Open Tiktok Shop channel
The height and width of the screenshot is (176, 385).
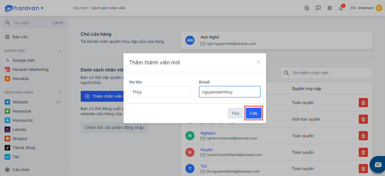pos(24,148)
